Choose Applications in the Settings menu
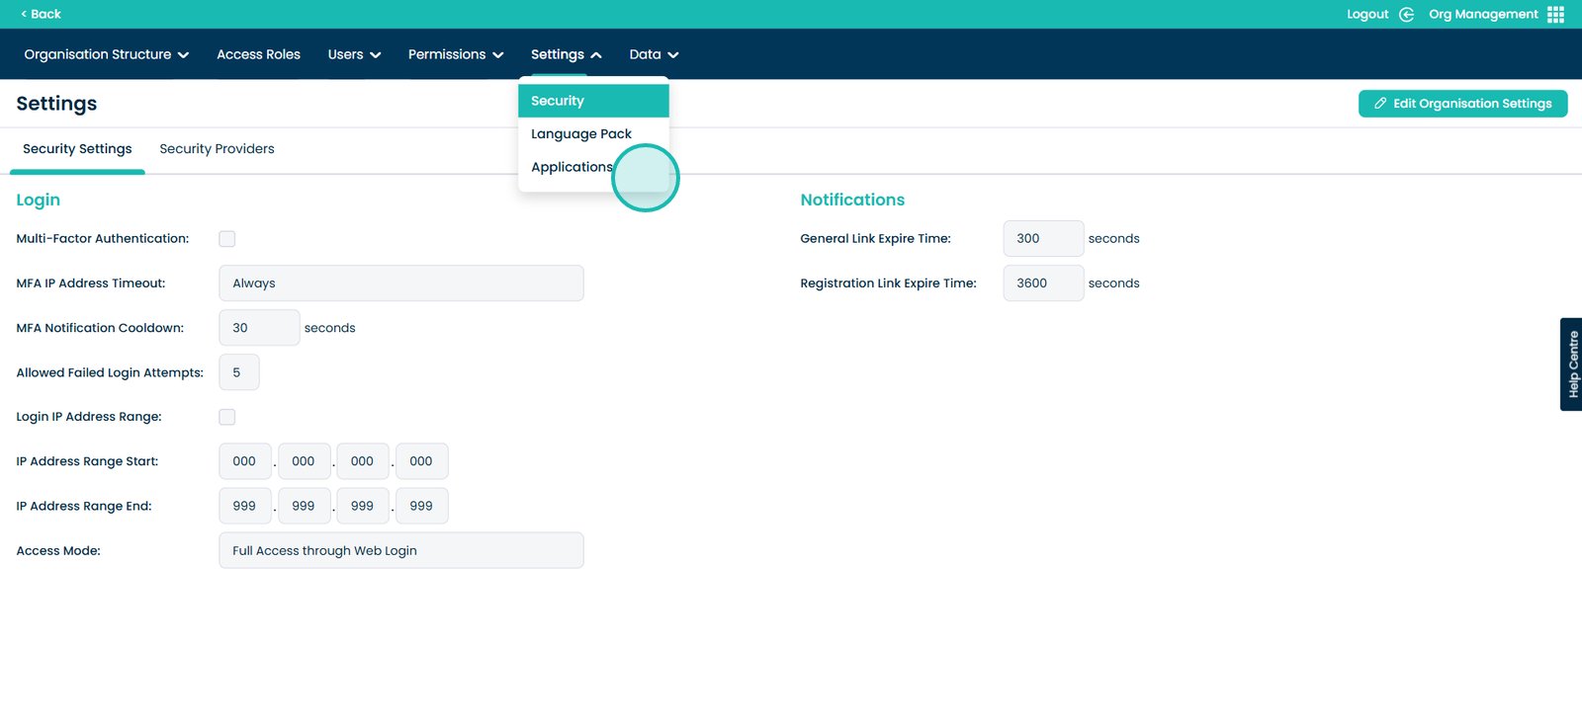Screen dimensions: 1582x728 [571, 167]
